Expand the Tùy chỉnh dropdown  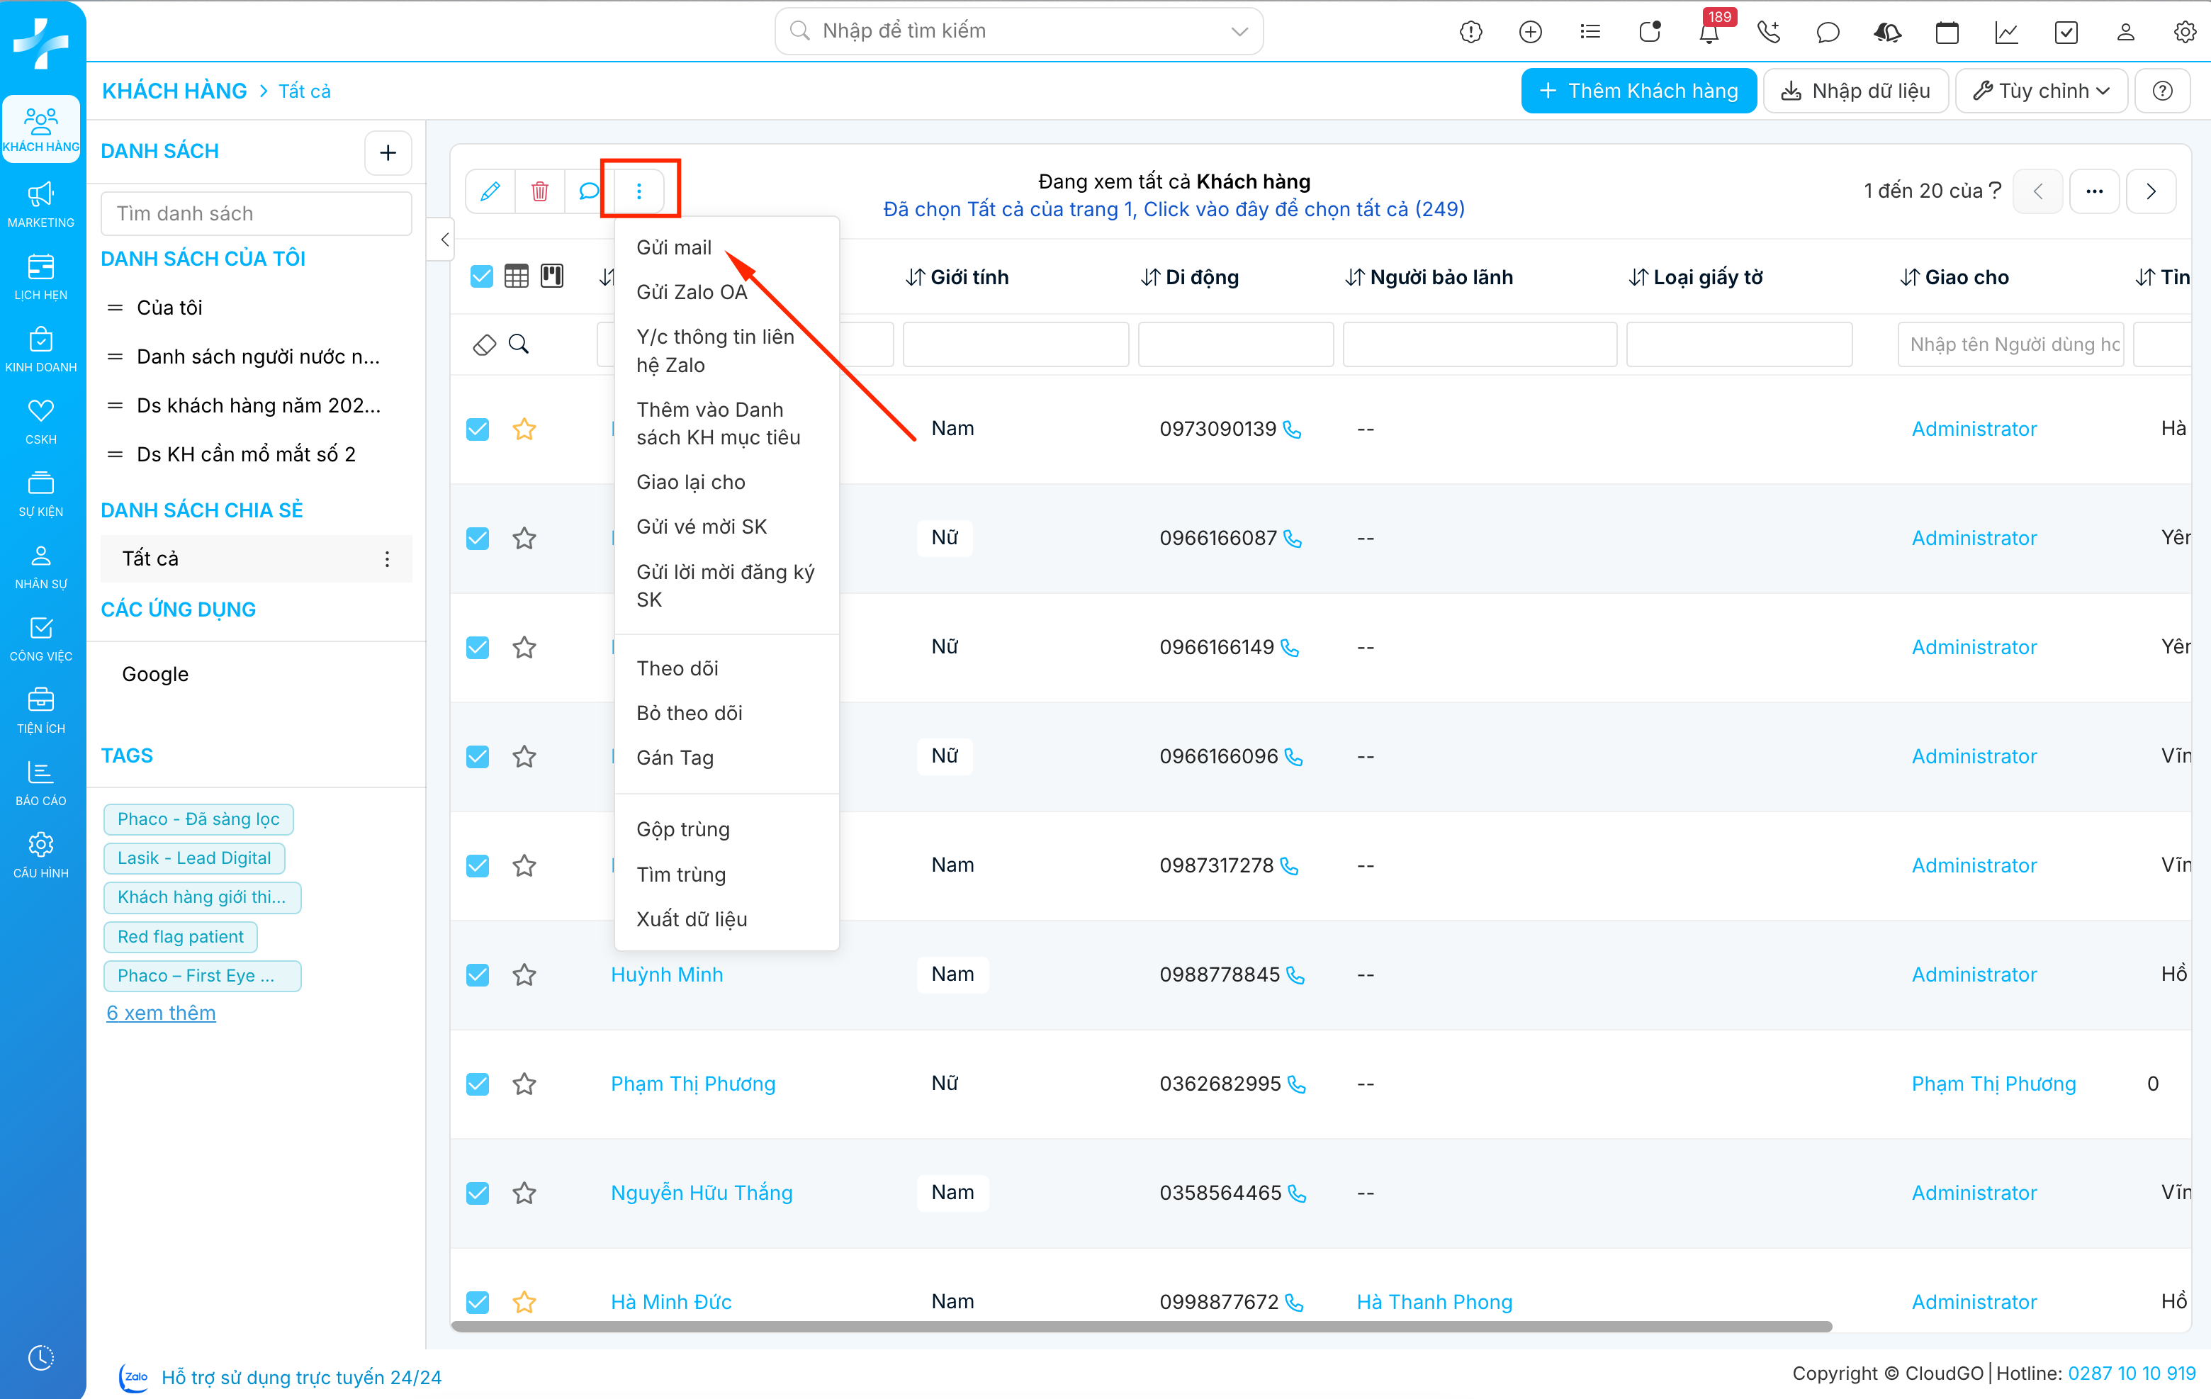coord(2042,91)
